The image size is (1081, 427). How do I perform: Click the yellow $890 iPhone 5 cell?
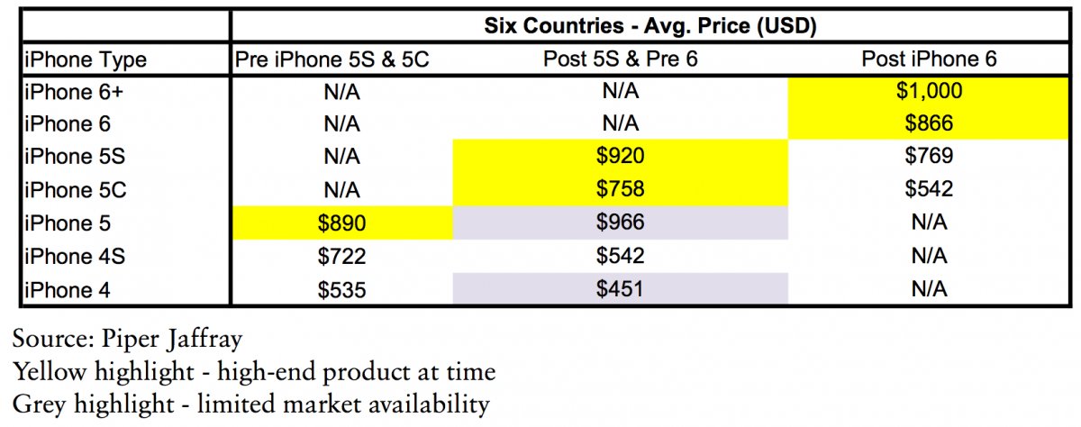click(x=341, y=223)
